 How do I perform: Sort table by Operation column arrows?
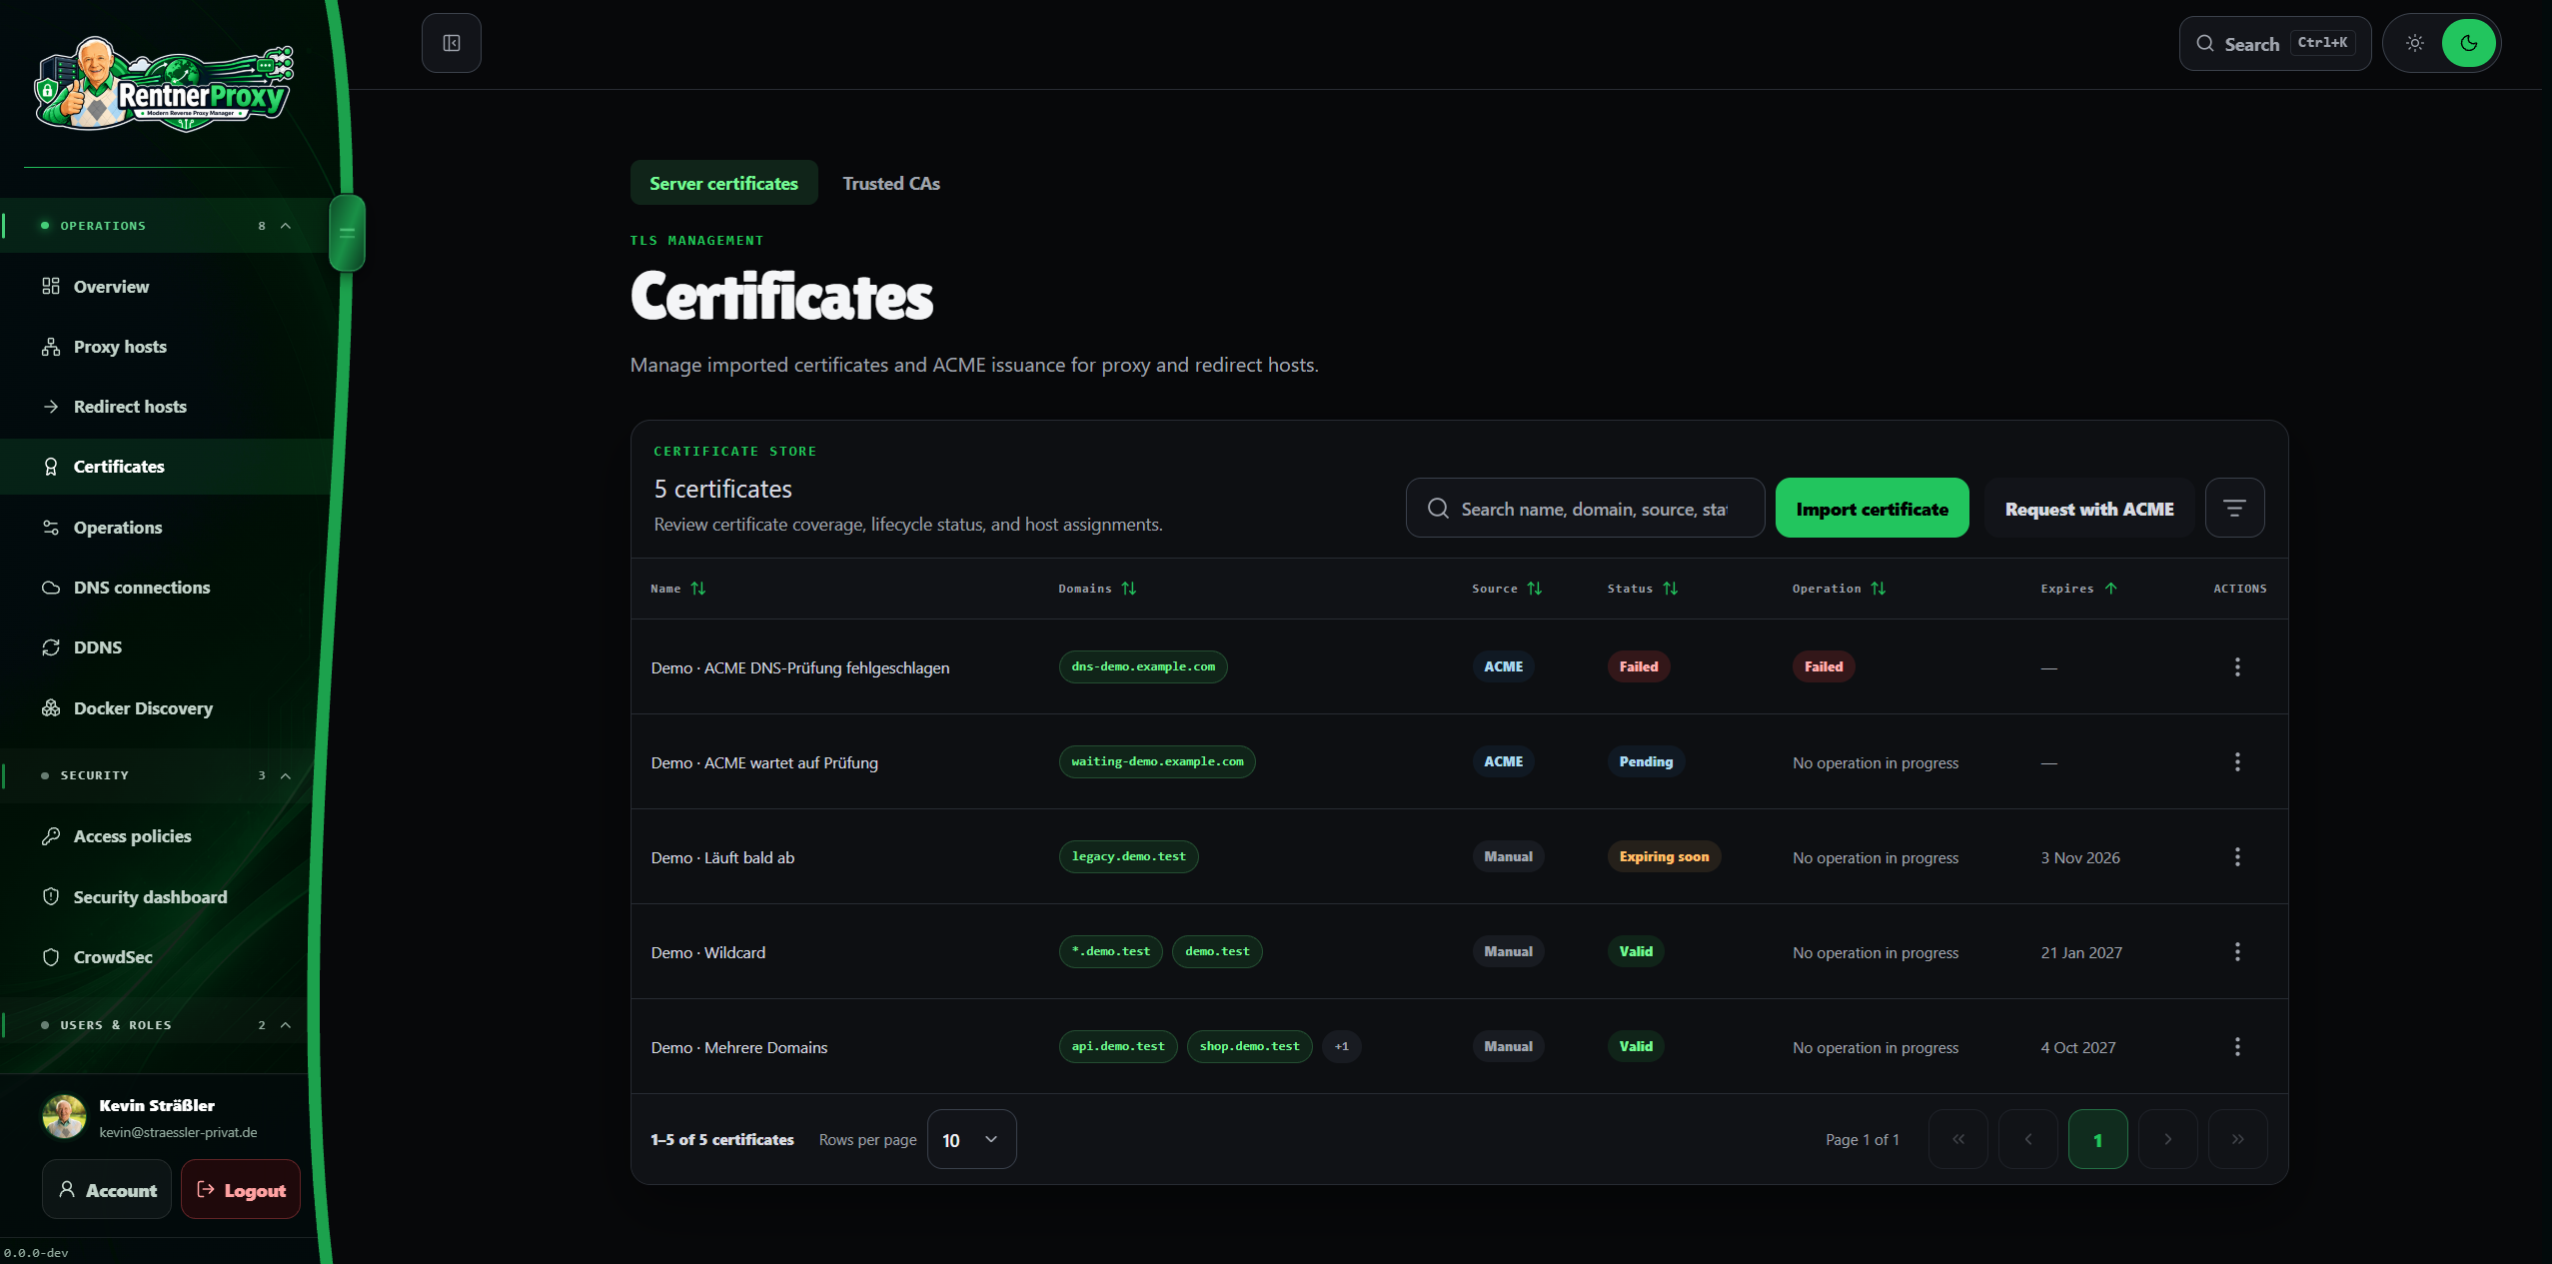(1879, 589)
